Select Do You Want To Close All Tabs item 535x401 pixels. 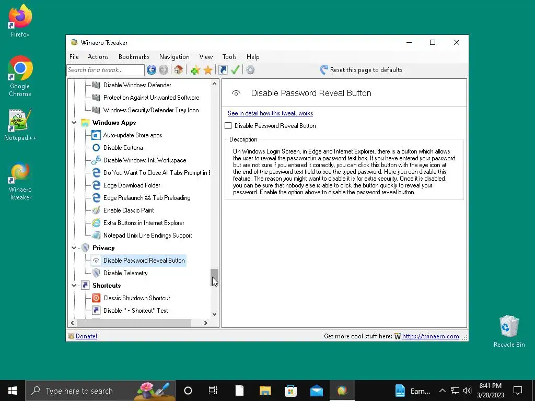[x=157, y=173]
